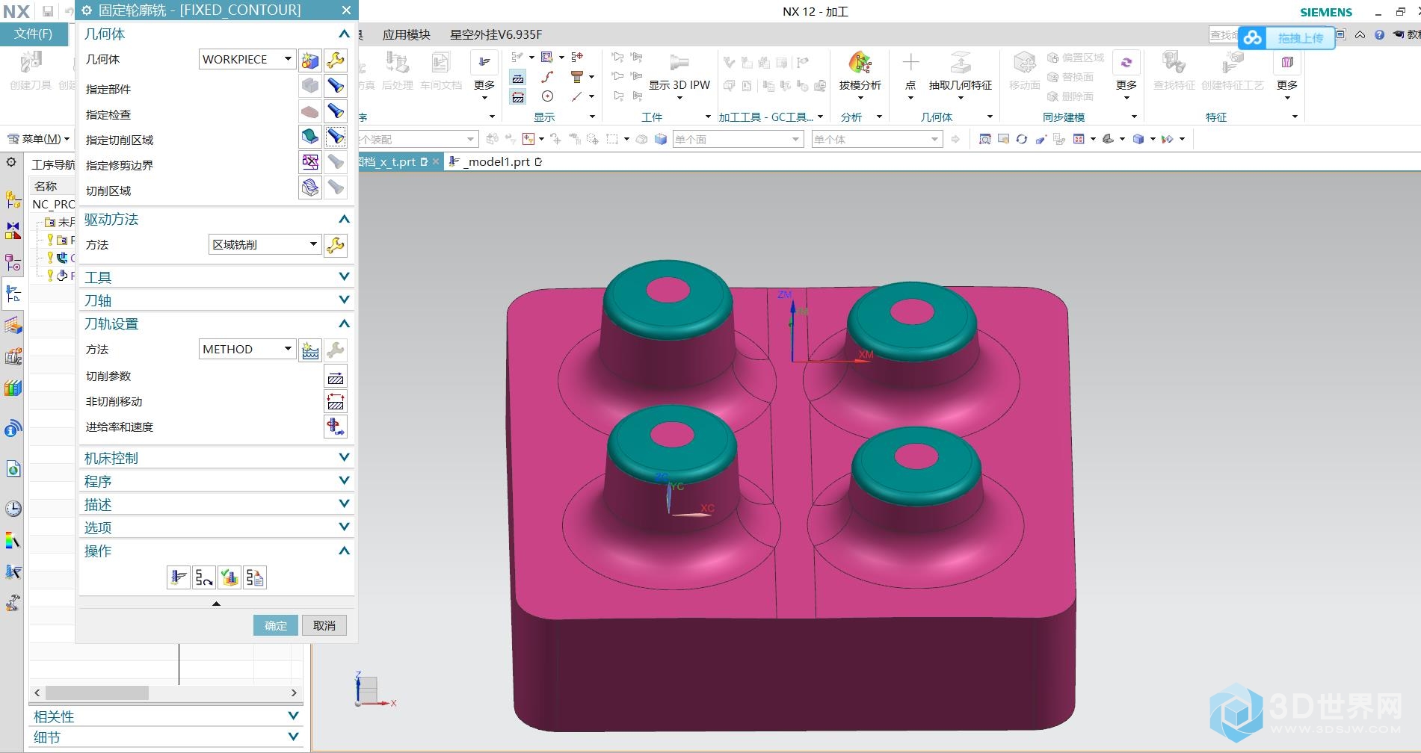Select NC_PROGRAM row in the navigator

coord(53,204)
